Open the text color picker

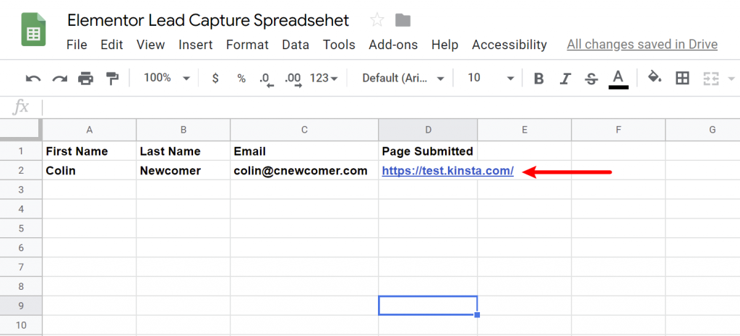[x=618, y=79]
